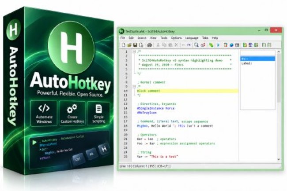Click the TestSuite.ahk window title text
The image size is (287, 191).
click(x=150, y=31)
